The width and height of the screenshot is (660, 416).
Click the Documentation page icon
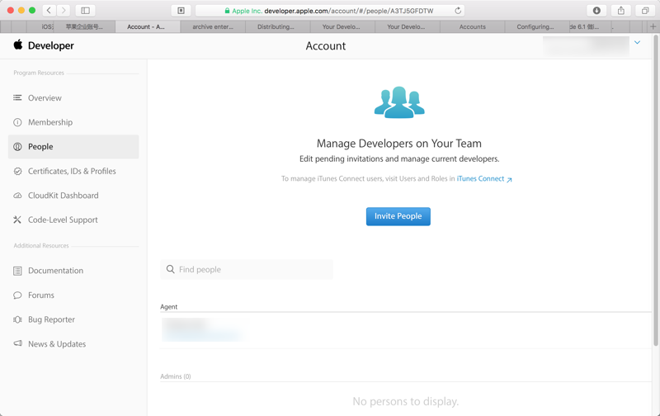17,271
